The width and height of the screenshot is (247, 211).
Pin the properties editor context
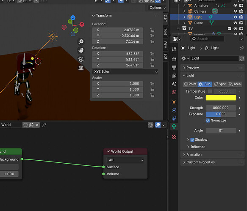241,48
